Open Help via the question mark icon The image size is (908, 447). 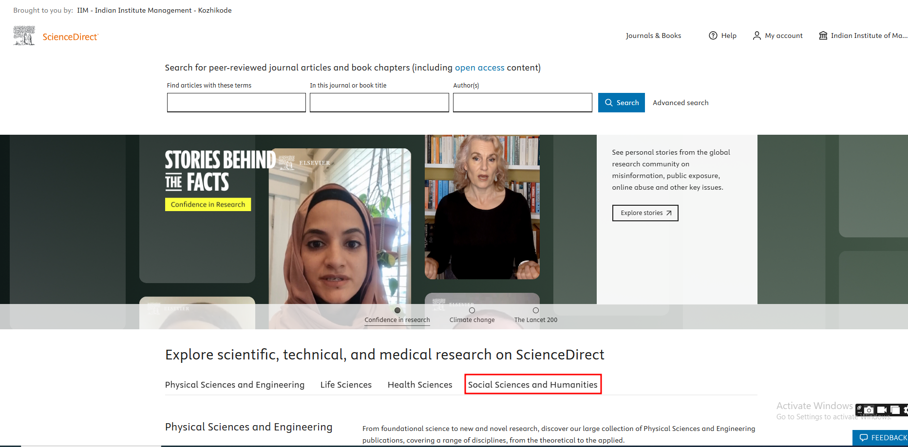click(x=713, y=36)
